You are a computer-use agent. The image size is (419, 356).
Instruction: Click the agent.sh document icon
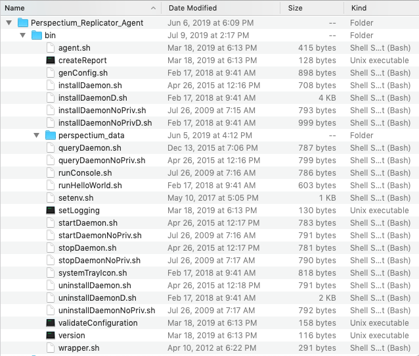click(x=51, y=48)
